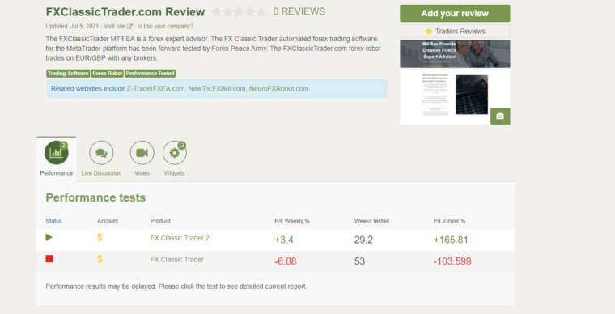Click the 'Is this your company?' link
Image resolution: width=615 pixels, height=314 pixels.
[165, 26]
